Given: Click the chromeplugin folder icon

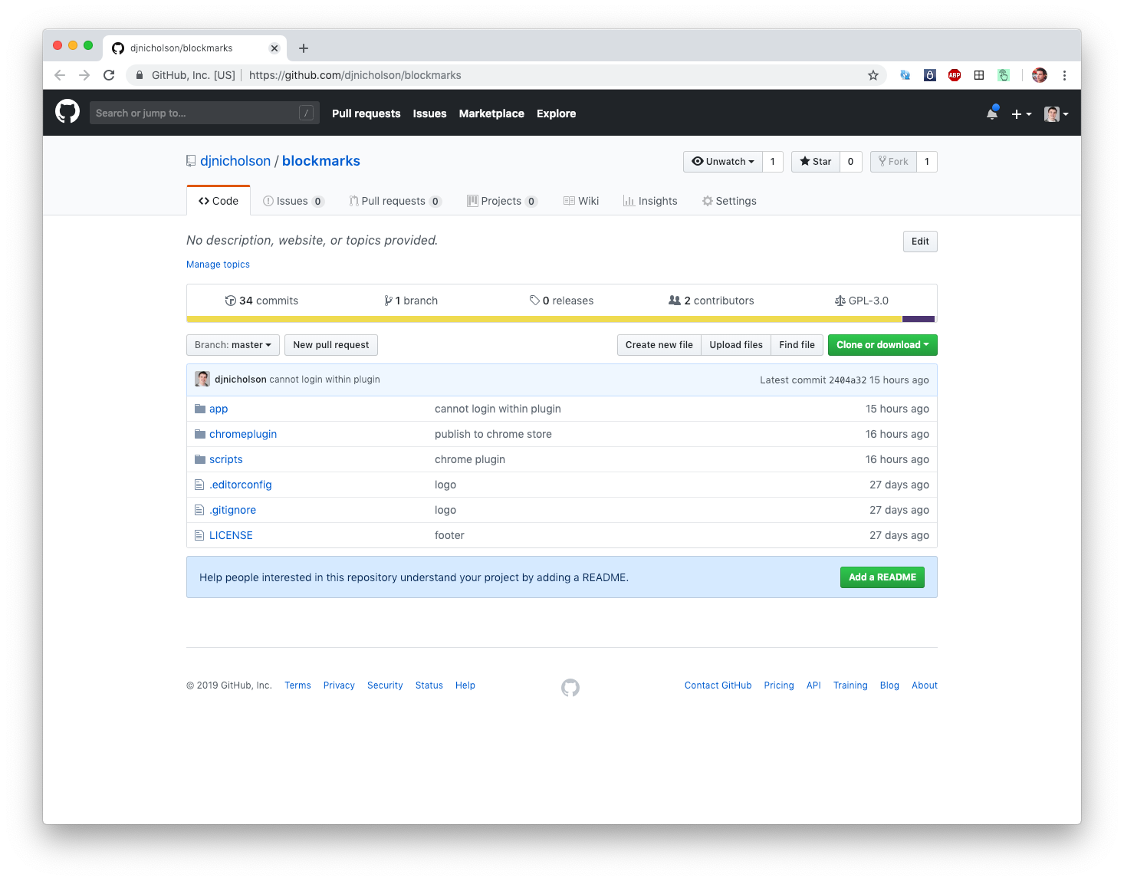Looking at the screenshot, I should pyautogui.click(x=200, y=434).
